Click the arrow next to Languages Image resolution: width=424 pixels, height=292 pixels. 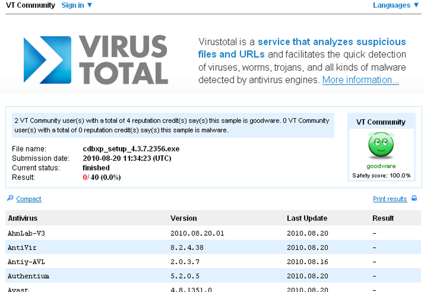(x=416, y=5)
